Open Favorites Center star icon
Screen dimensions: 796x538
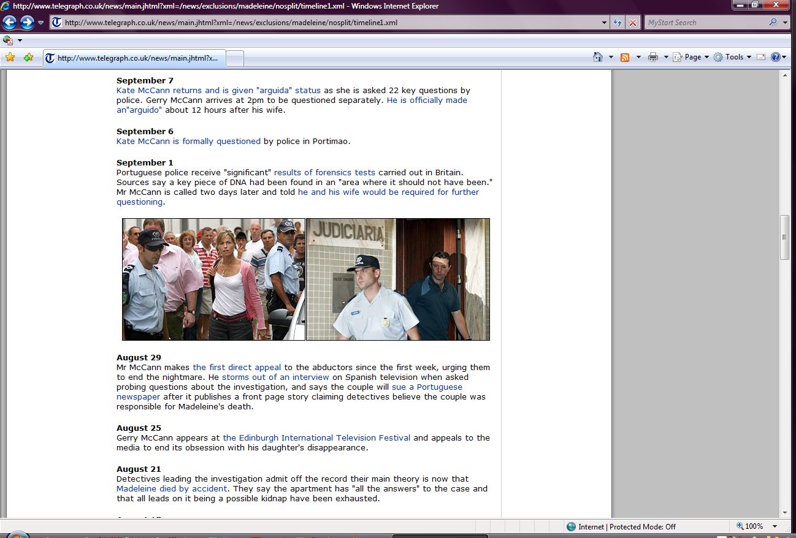tap(10, 57)
